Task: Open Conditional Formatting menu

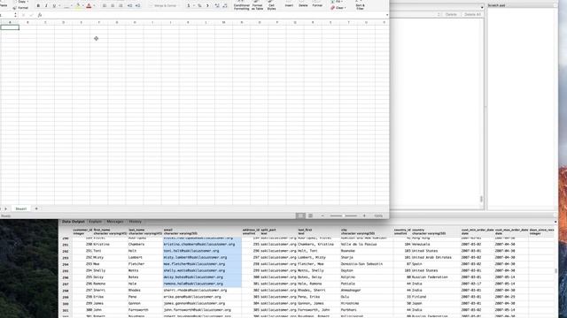Action: coord(242,5)
